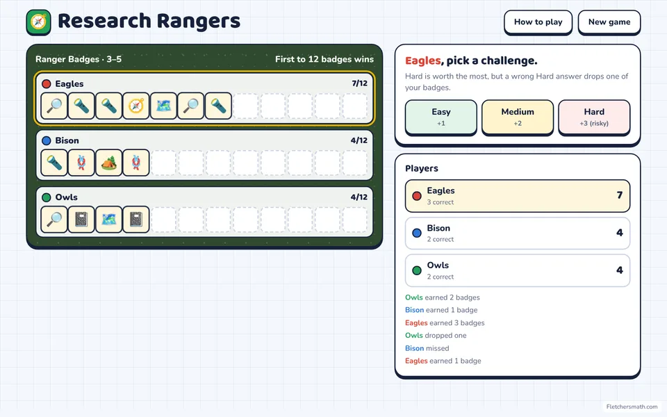Click the 'Eagles earned 1 badge' log entry
The width and height of the screenshot is (667, 417).
pyautogui.click(x=443, y=361)
